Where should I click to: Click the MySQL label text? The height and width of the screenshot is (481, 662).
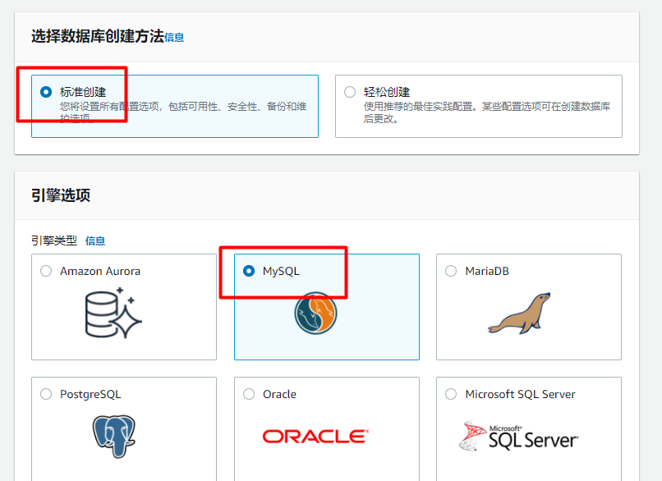281,271
